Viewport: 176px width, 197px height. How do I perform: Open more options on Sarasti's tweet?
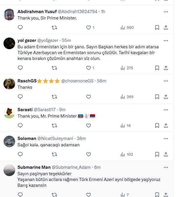coord(166,110)
